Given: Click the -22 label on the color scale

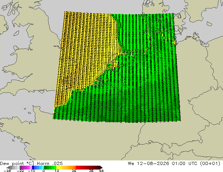Looking at the screenshot, I should [x=20, y=171].
